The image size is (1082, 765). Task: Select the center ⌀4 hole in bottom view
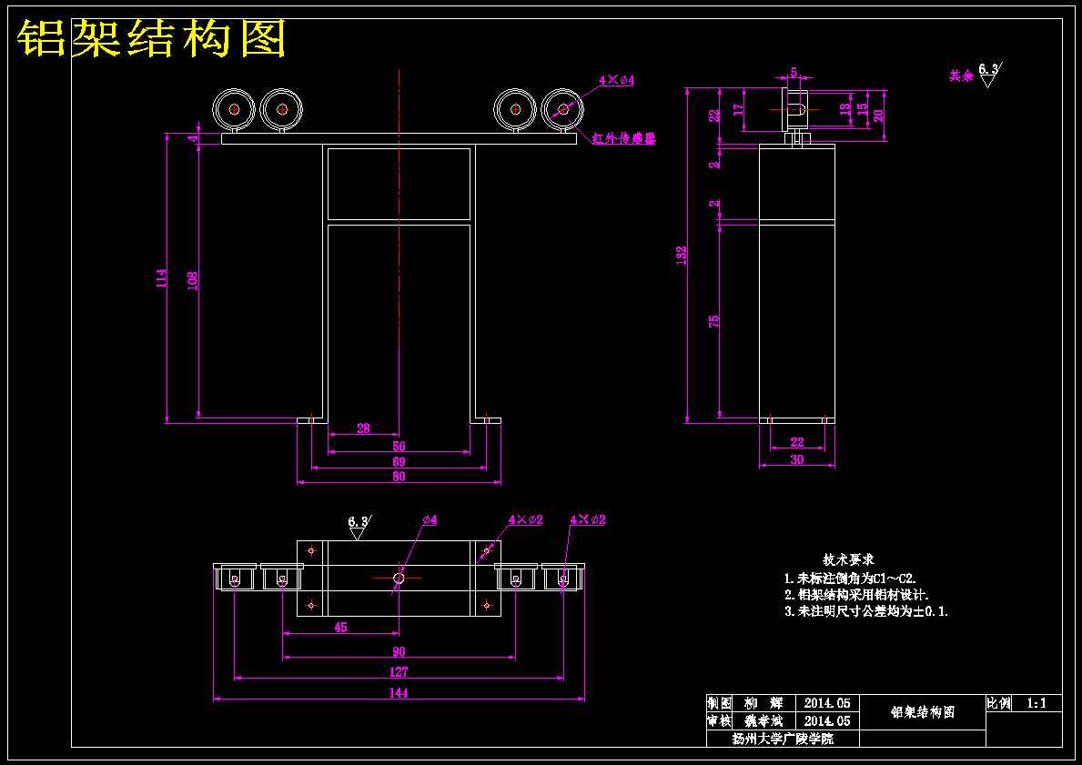399,578
